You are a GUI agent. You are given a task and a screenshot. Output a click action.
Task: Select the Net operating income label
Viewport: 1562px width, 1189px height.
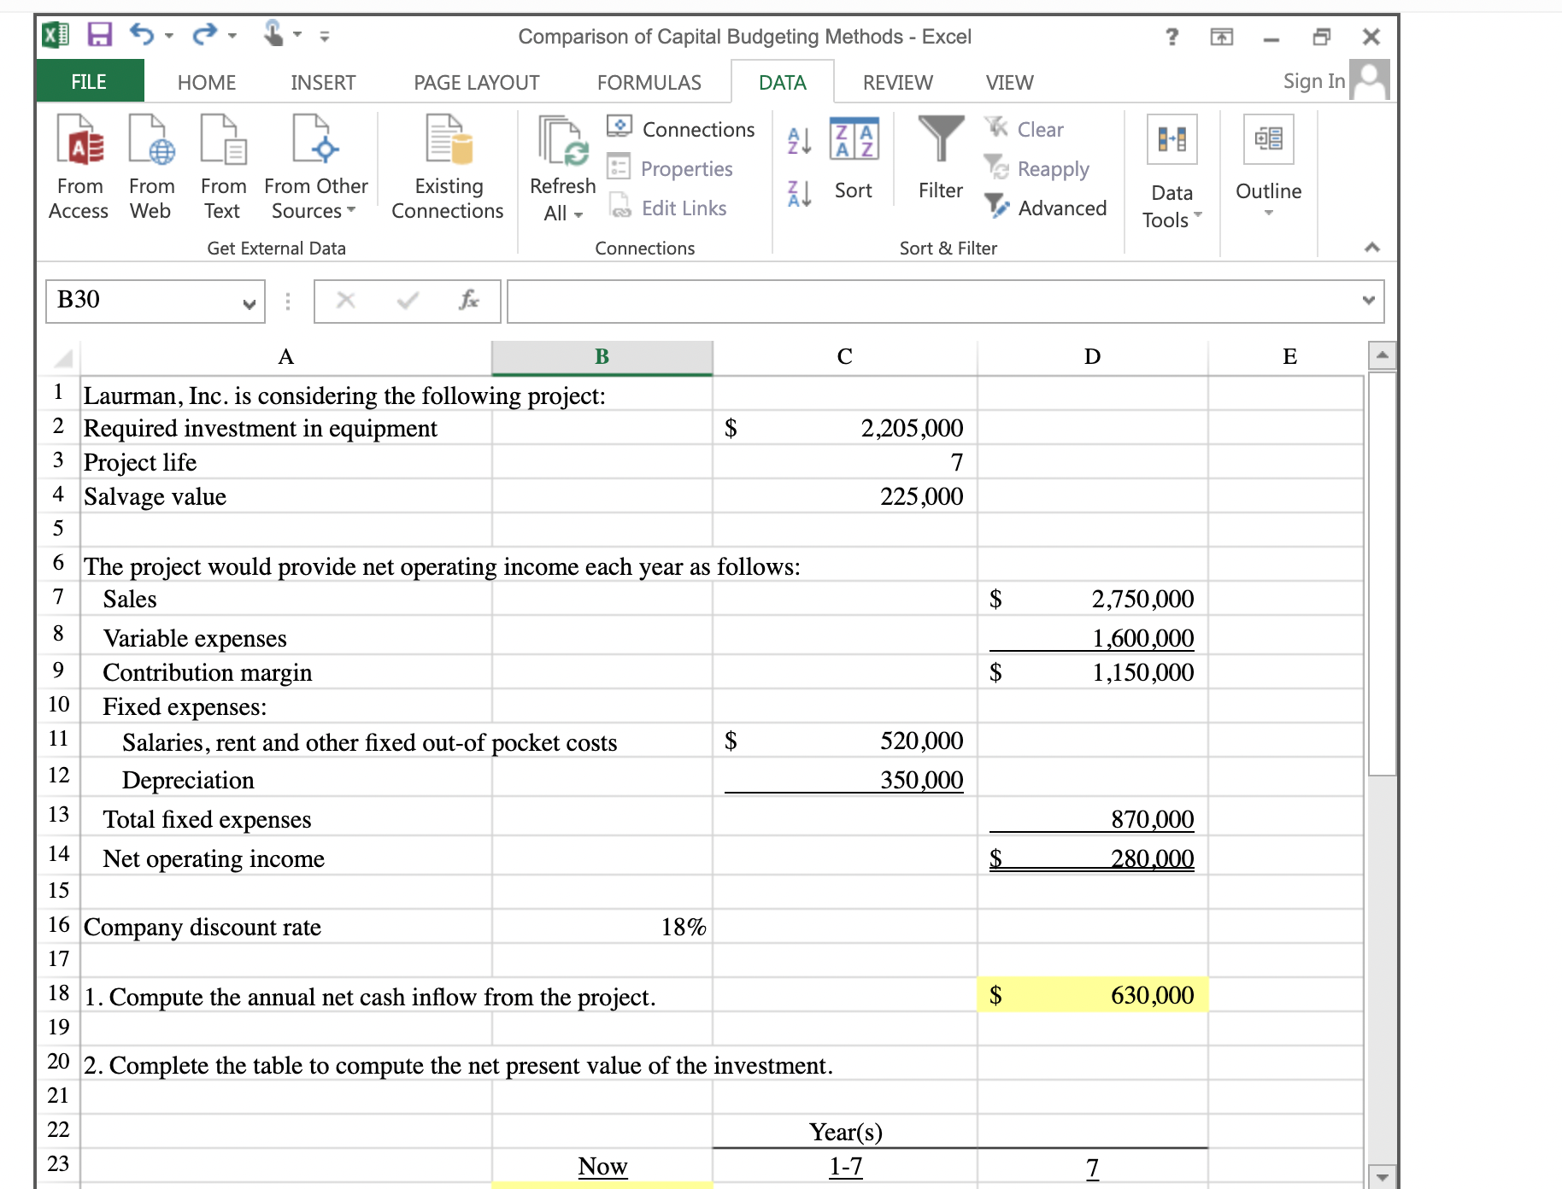(x=214, y=858)
